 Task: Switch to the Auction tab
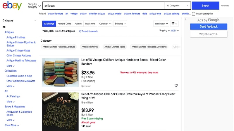tap(78, 24)
